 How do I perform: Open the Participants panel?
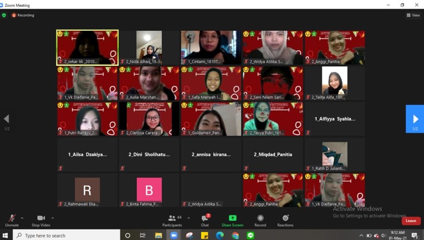[171, 218]
